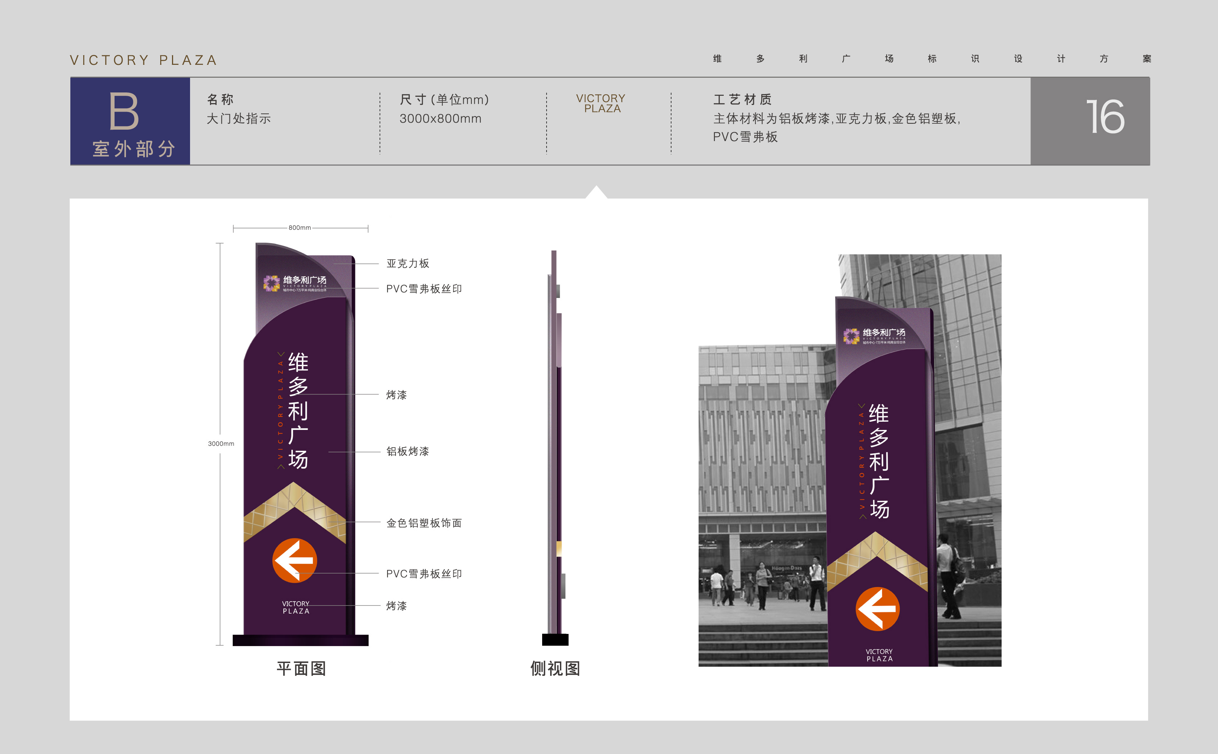Expand the 工艺材质 details section
The width and height of the screenshot is (1218, 754).
[x=743, y=100]
